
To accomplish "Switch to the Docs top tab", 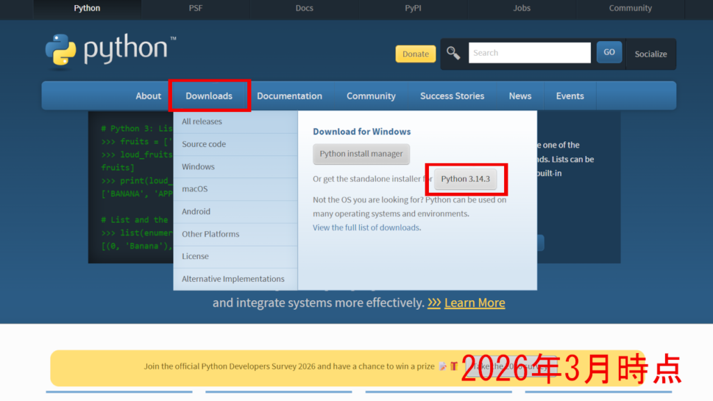I will click(304, 8).
